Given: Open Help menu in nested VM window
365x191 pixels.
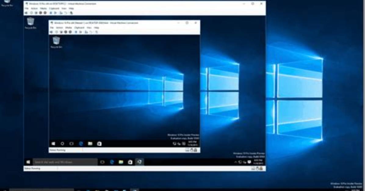Looking at the screenshot, I should [x=96, y=28].
